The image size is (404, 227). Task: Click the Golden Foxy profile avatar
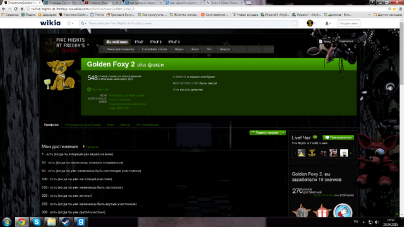pos(60,74)
